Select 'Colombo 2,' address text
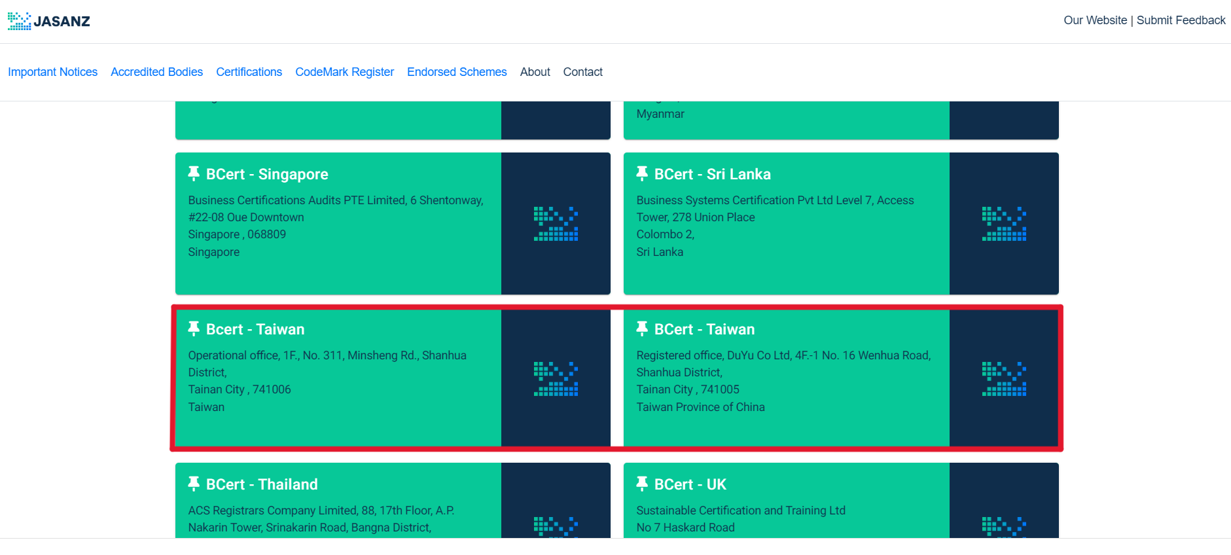 coord(665,234)
